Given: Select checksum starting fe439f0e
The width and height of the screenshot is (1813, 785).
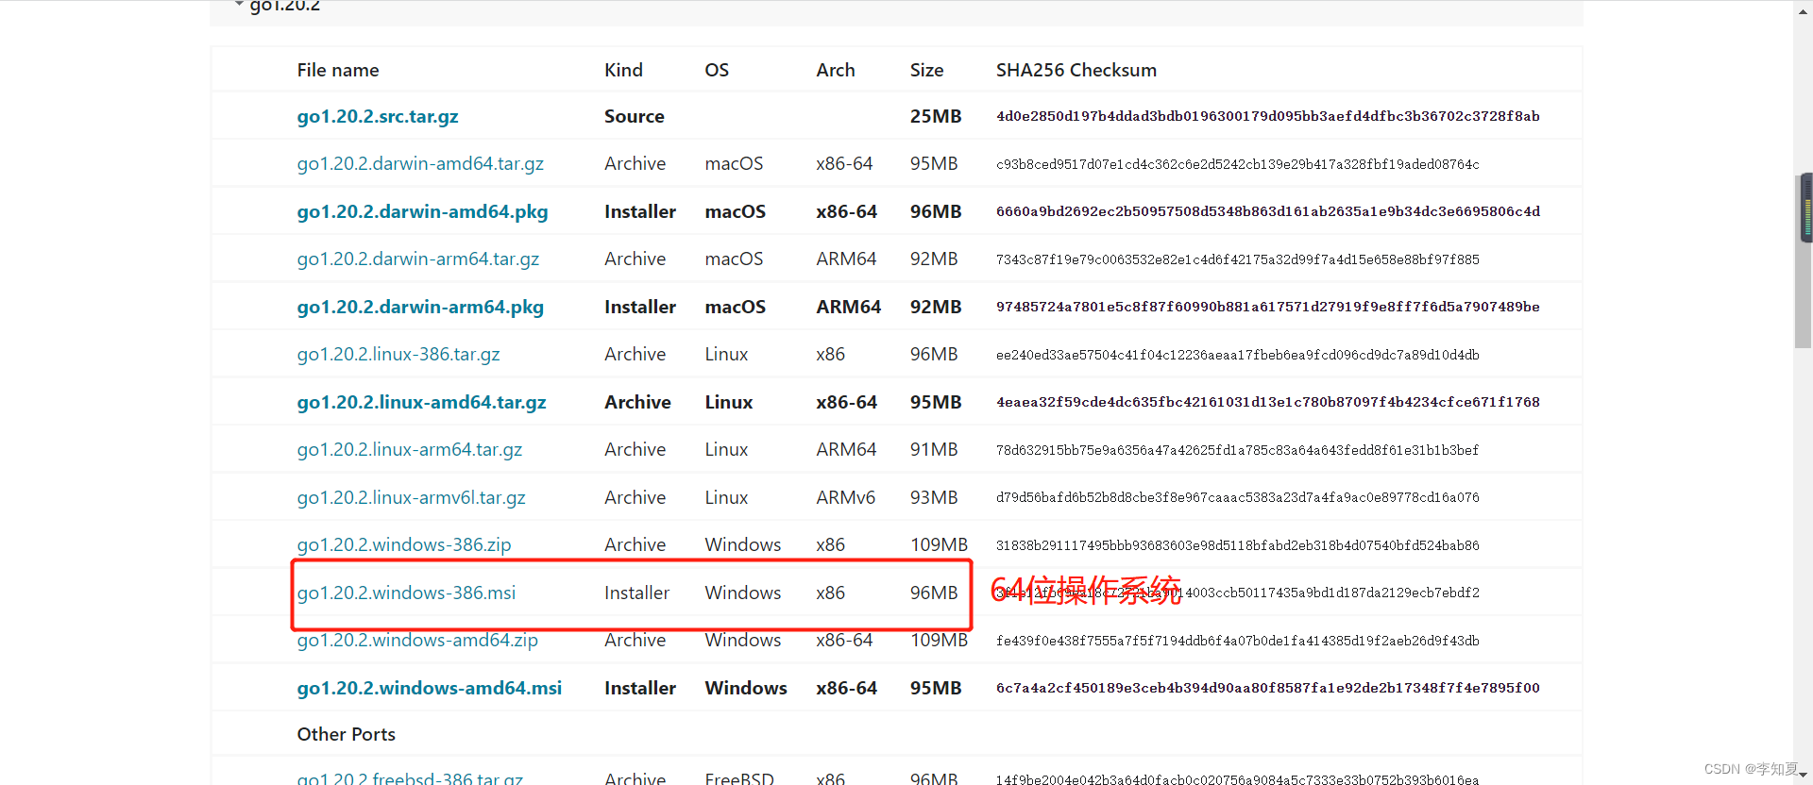Looking at the screenshot, I should coord(1238,641).
